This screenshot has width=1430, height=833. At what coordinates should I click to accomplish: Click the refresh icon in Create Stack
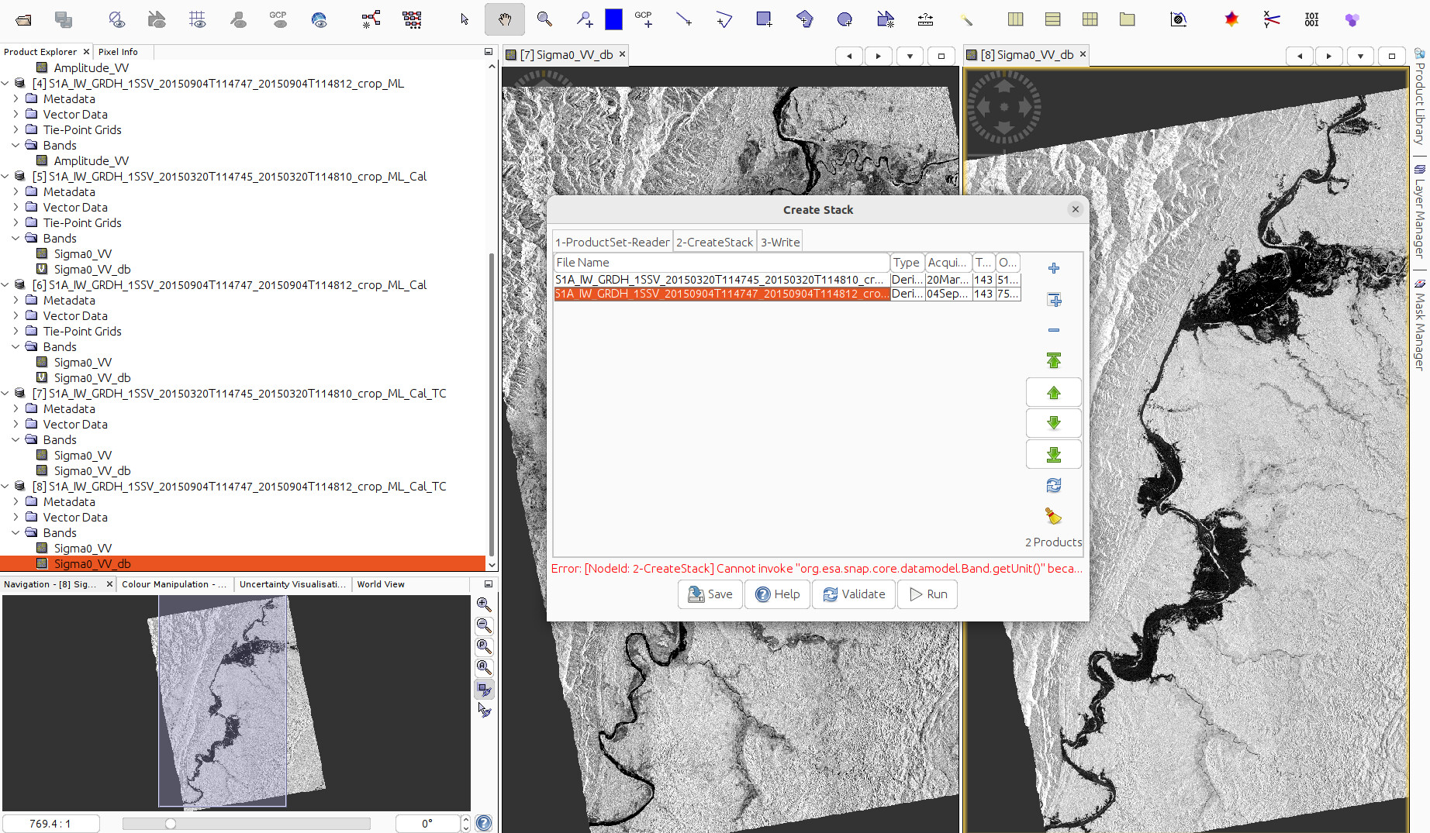[x=1053, y=486]
